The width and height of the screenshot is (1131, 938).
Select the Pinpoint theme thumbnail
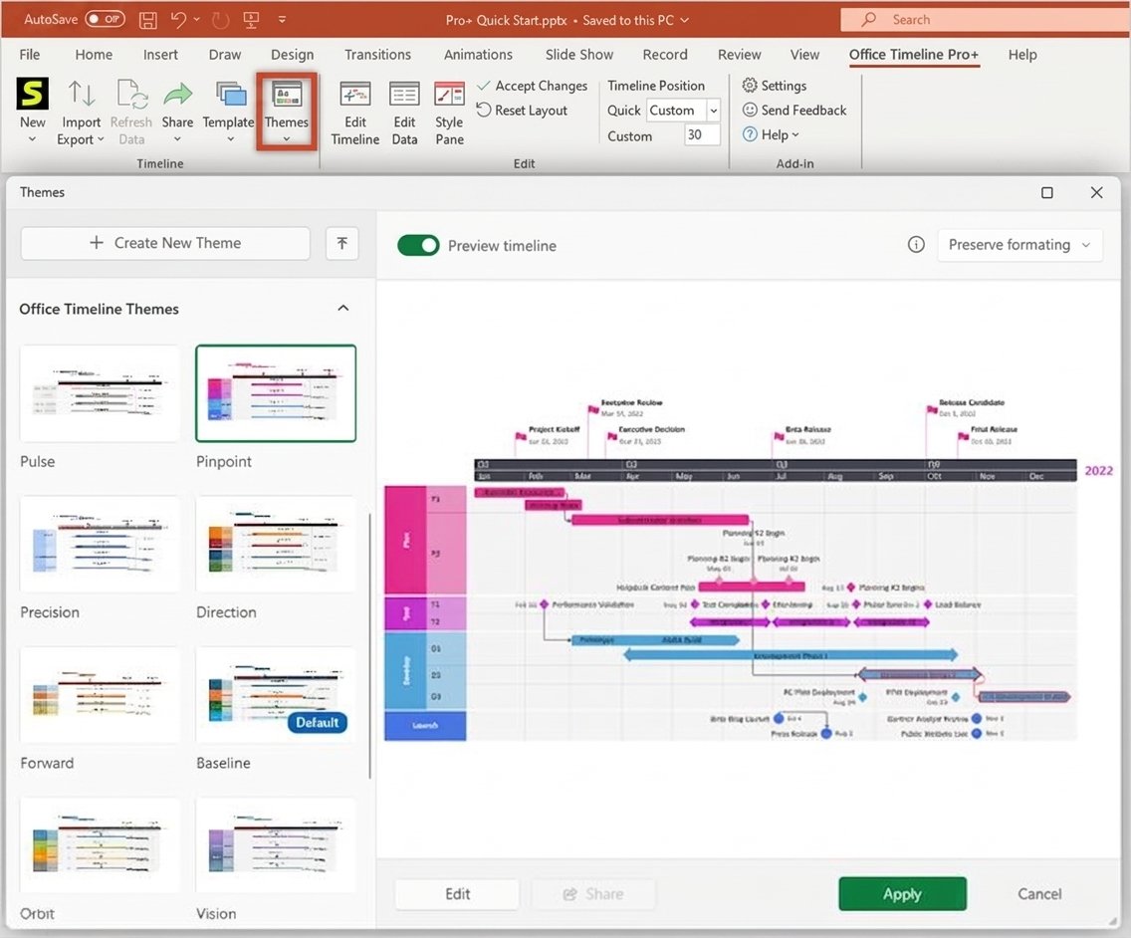point(276,393)
